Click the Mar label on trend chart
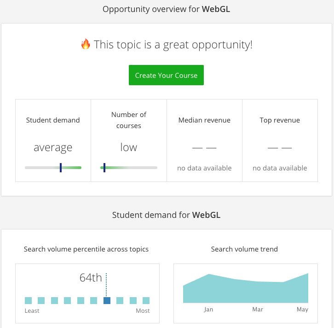This screenshot has height=328, width=334. point(258,310)
